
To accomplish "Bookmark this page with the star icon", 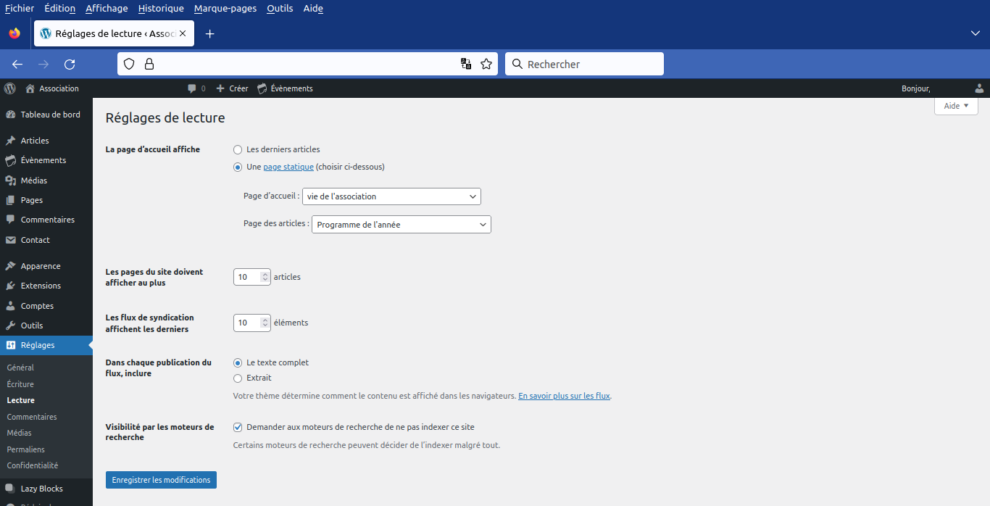I will coord(486,64).
